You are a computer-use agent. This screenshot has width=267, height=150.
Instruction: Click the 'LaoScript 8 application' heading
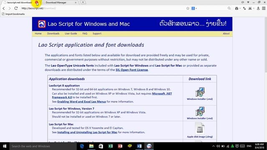coord(64,85)
